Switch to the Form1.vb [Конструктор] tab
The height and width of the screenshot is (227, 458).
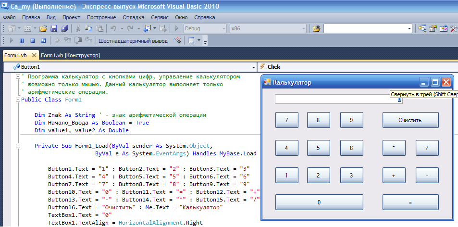click(x=70, y=55)
